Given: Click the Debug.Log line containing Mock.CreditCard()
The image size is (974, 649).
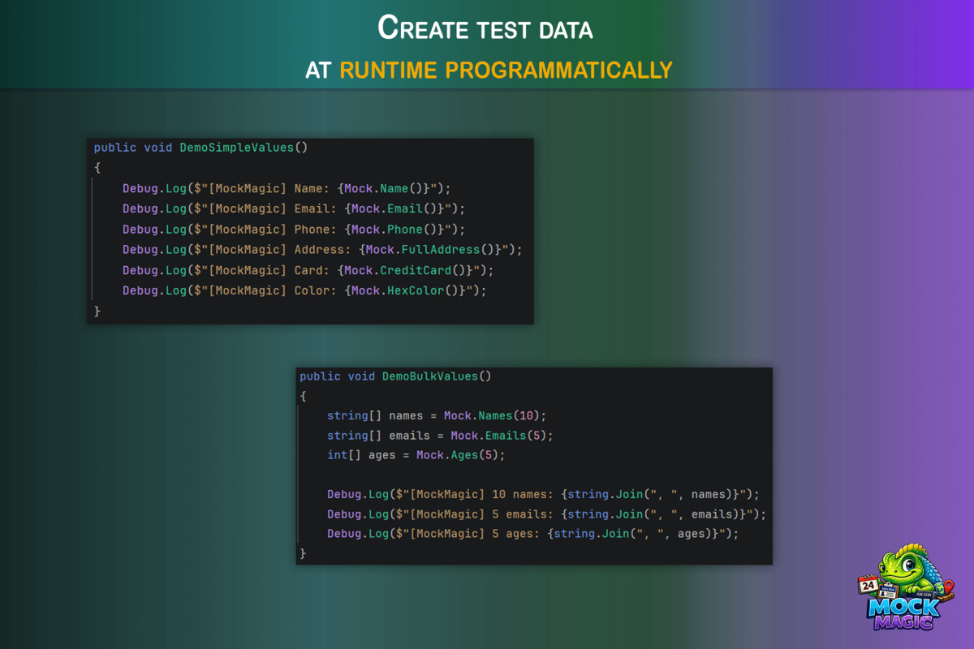Looking at the screenshot, I should click(308, 270).
